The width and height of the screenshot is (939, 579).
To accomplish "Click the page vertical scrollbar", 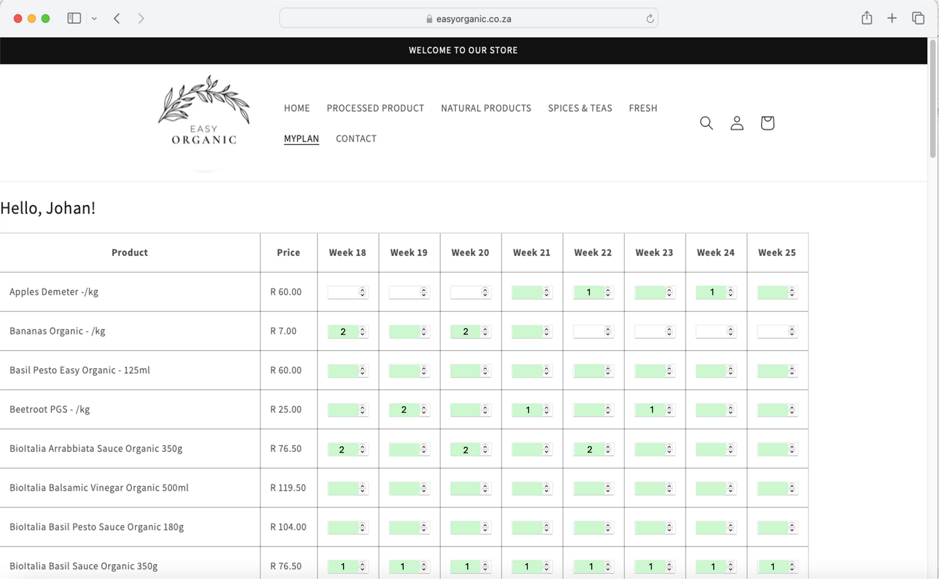I will coord(933,100).
